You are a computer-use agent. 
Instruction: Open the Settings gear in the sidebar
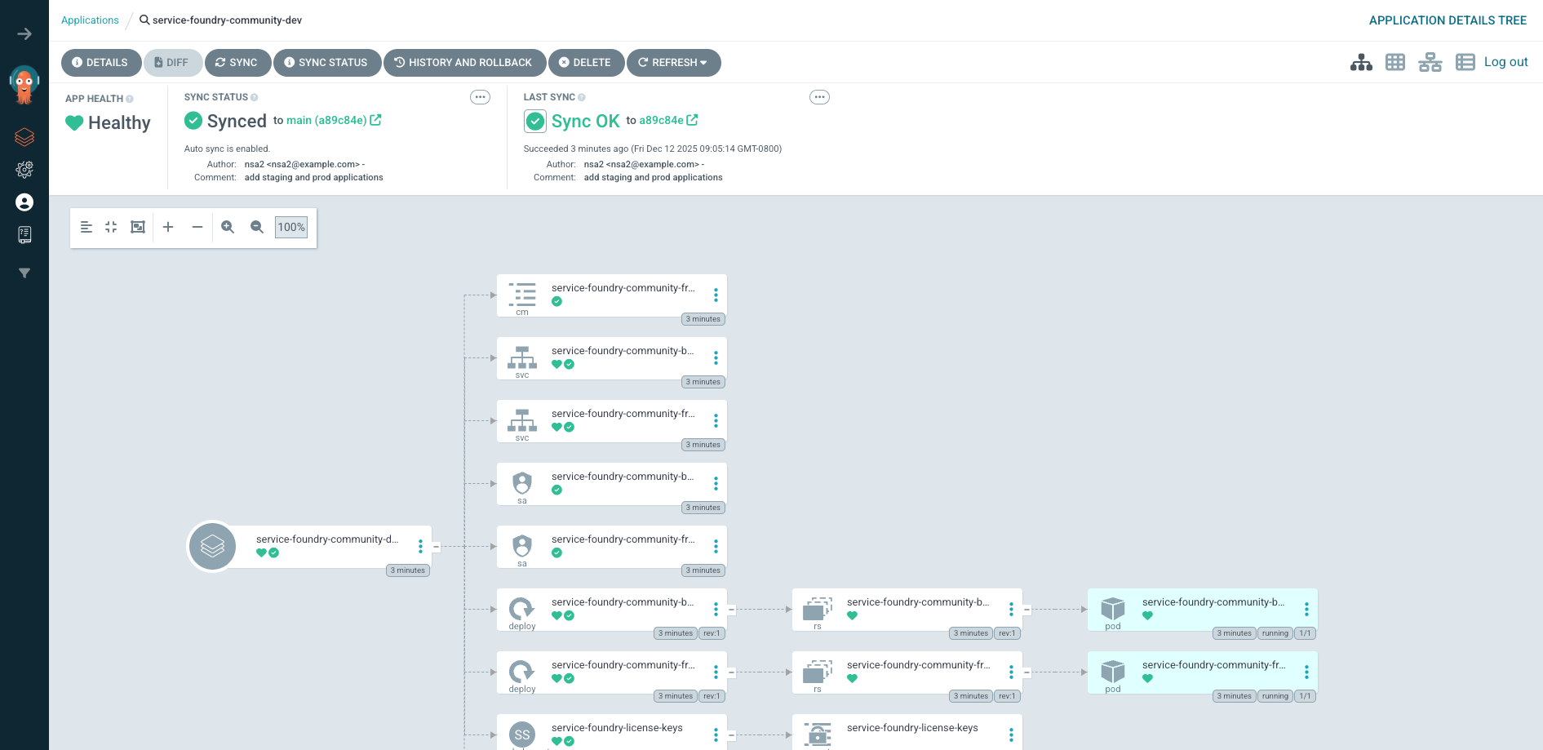(x=24, y=170)
